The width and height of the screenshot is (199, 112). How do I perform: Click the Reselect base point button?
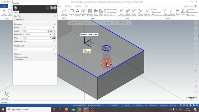[19, 20]
